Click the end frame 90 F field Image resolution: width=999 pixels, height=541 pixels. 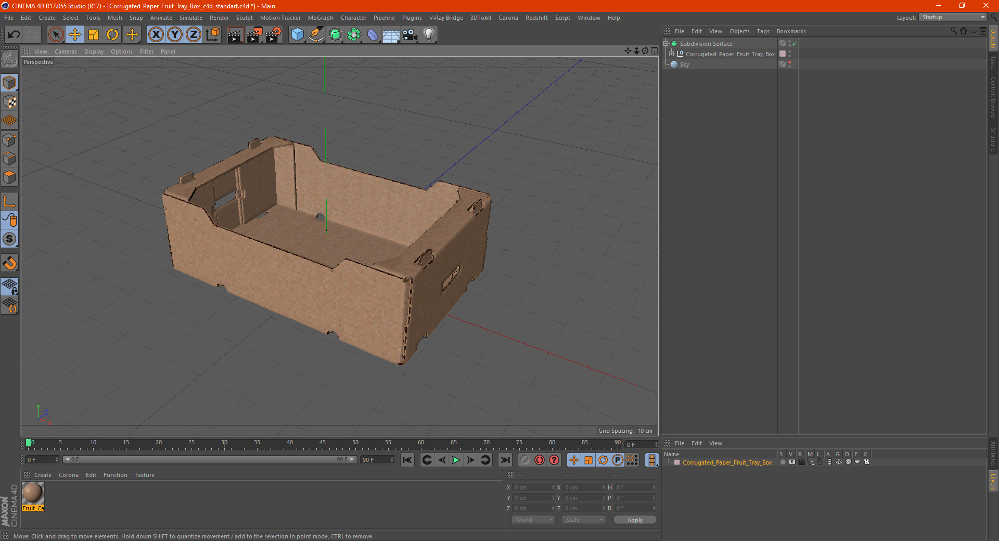(378, 460)
